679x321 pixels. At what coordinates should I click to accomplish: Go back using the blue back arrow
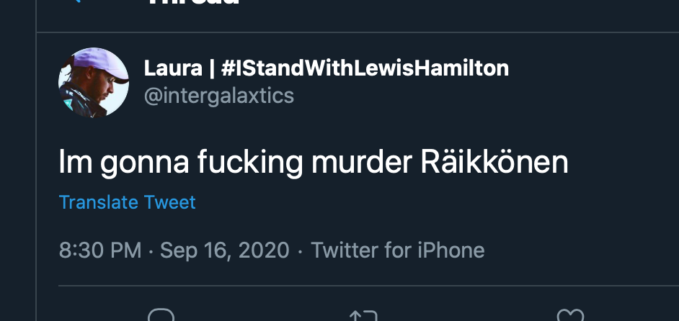[76, 1]
